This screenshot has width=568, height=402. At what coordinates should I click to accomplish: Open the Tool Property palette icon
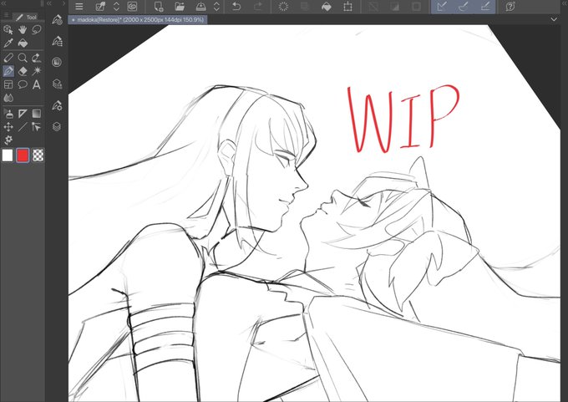coord(57,41)
